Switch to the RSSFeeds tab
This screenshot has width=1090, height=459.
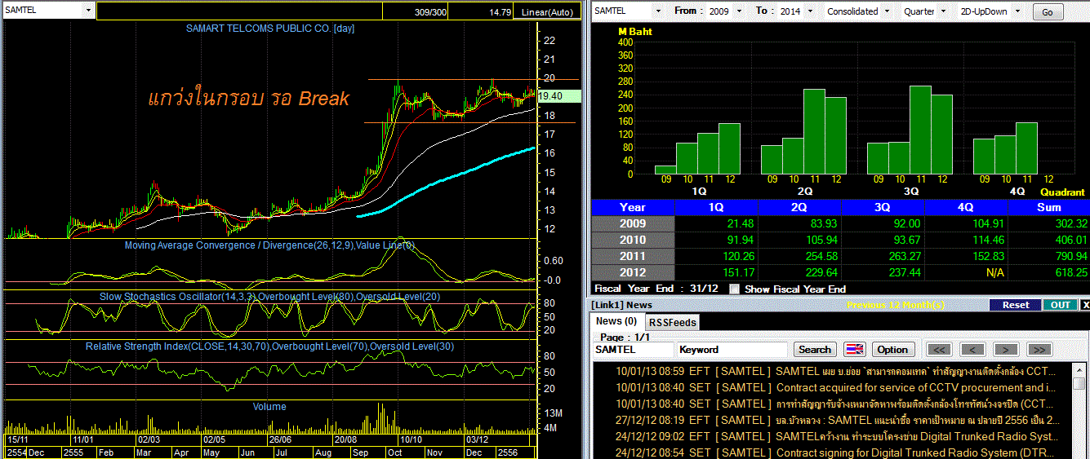(x=672, y=322)
